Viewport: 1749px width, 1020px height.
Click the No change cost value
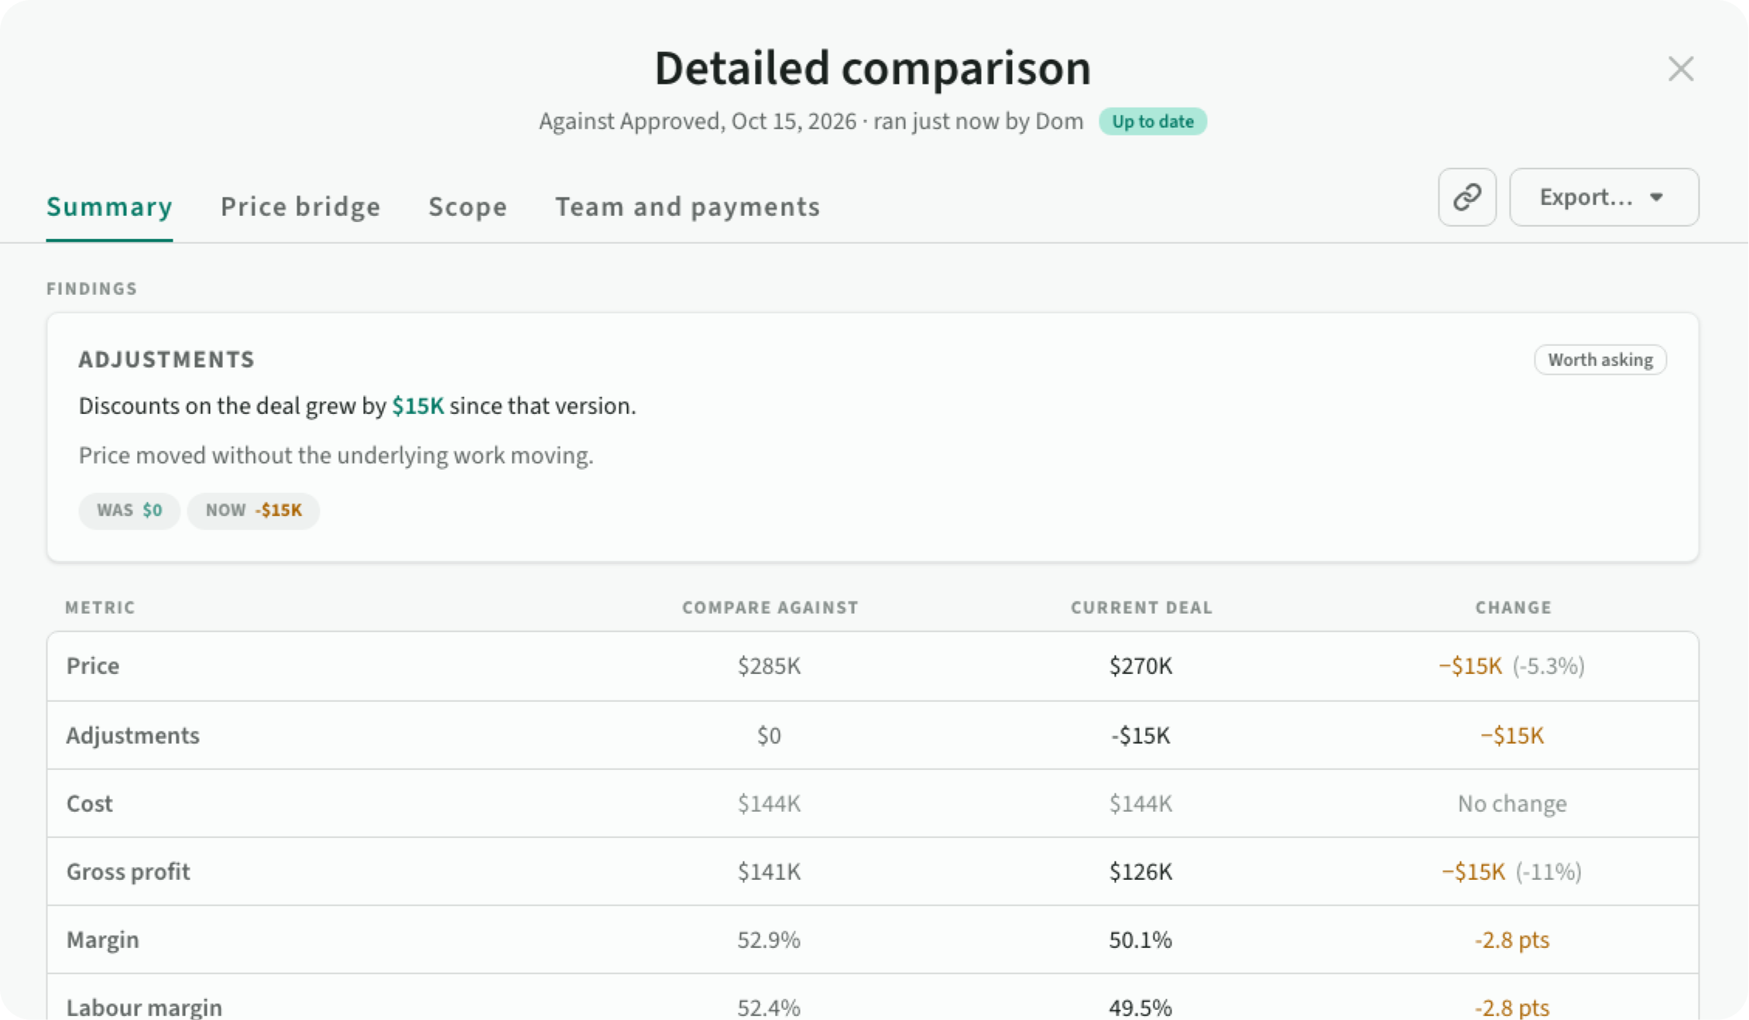click(x=1512, y=804)
